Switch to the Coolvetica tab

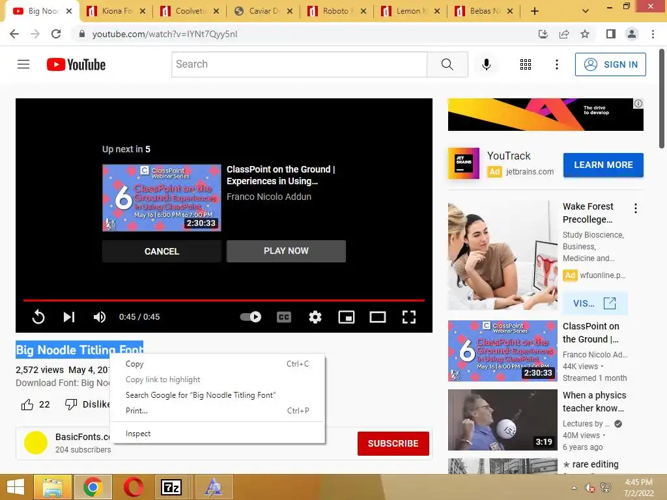[184, 11]
